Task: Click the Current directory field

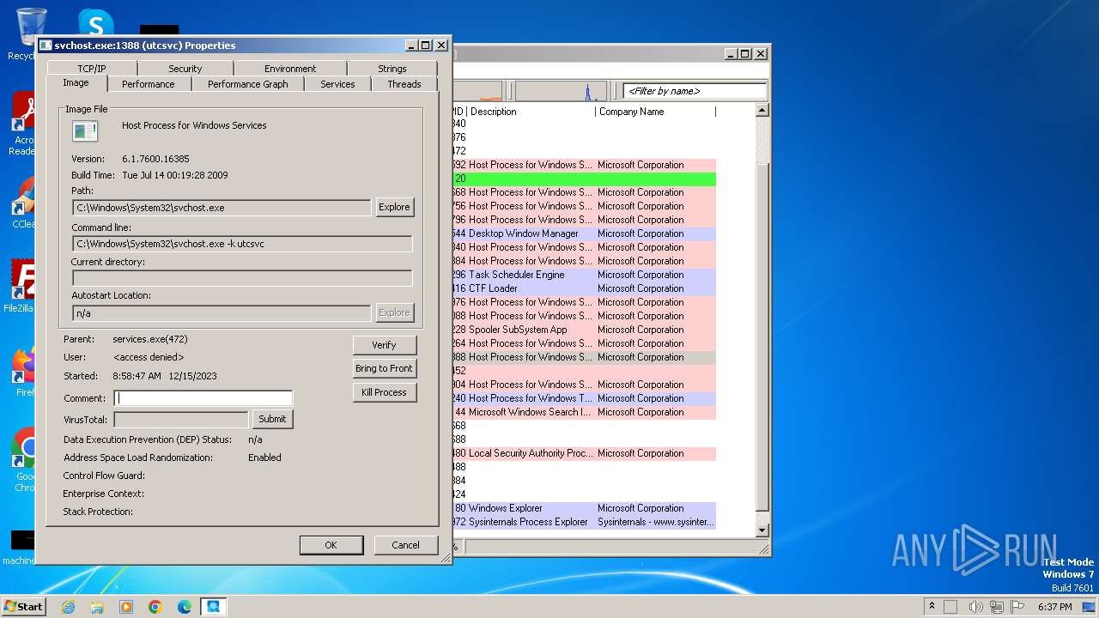Action: tap(242, 278)
